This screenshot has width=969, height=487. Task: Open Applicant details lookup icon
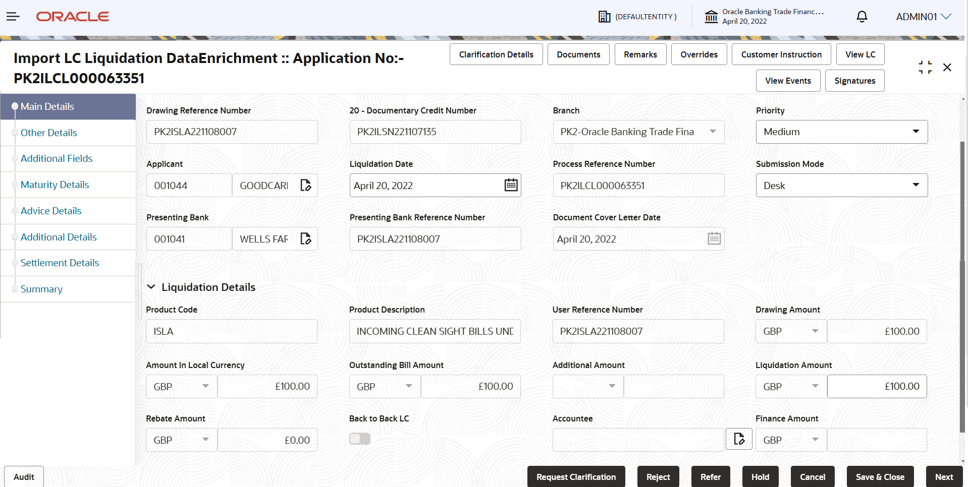click(306, 186)
